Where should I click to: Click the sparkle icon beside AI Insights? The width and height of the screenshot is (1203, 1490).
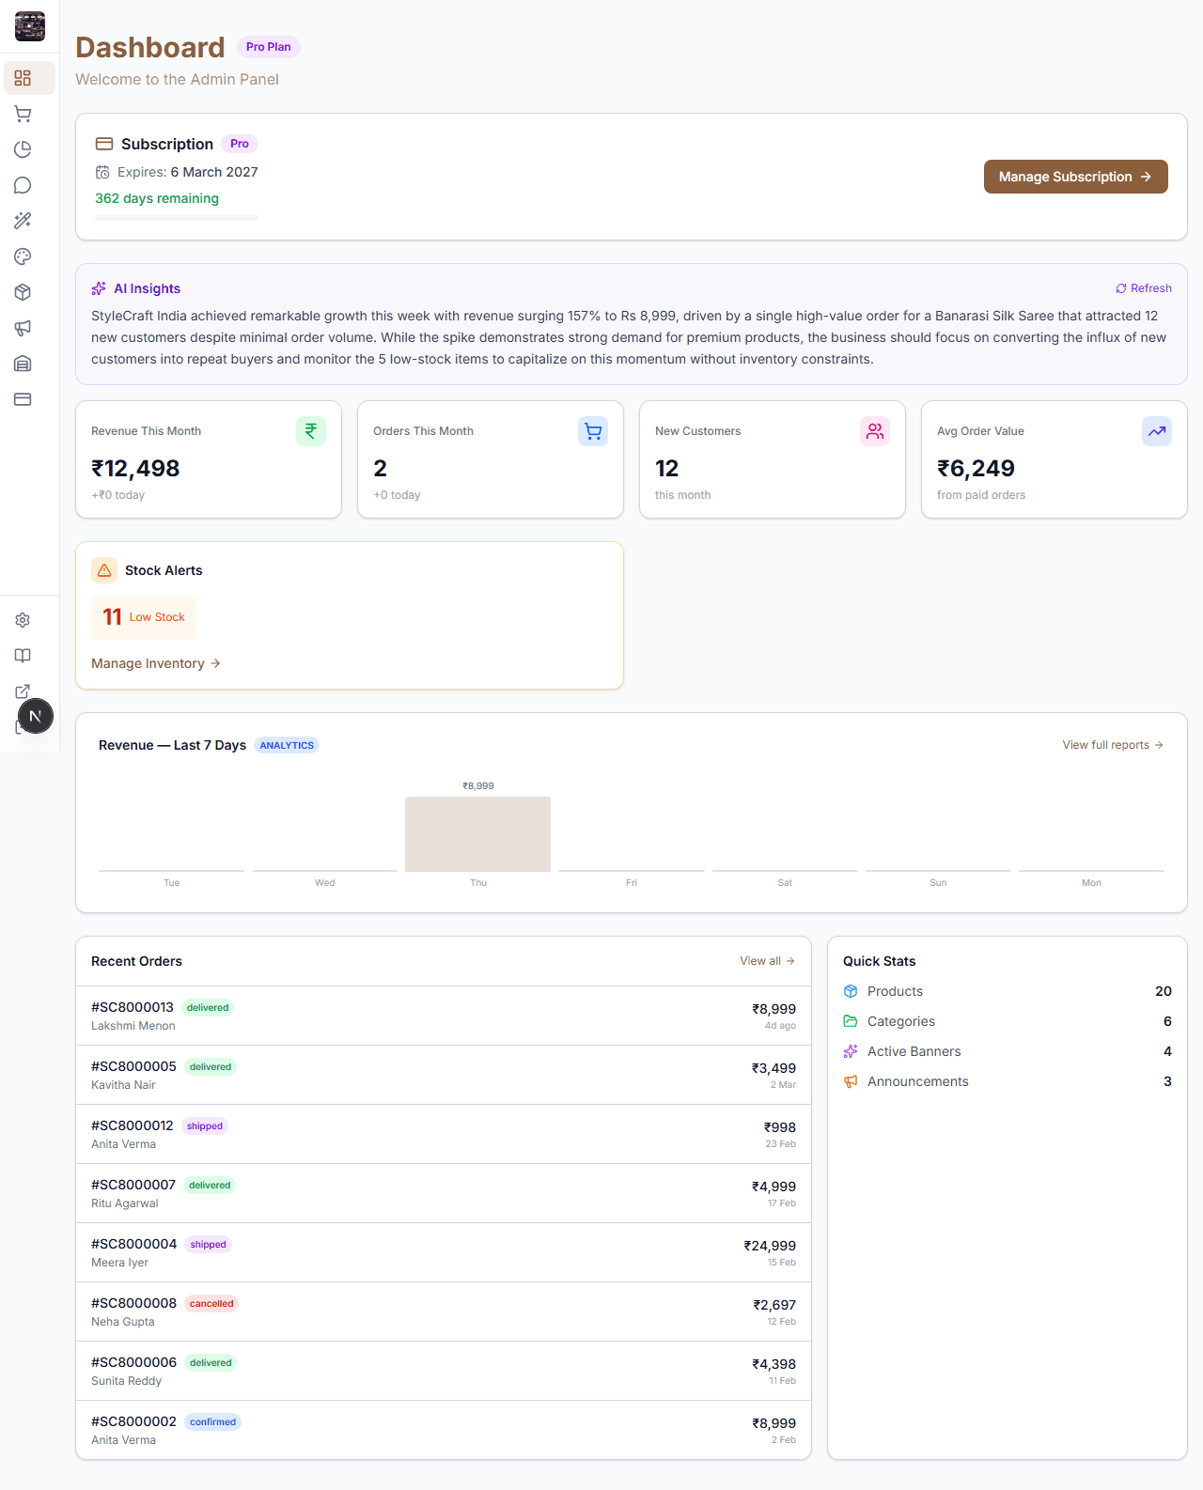99,288
